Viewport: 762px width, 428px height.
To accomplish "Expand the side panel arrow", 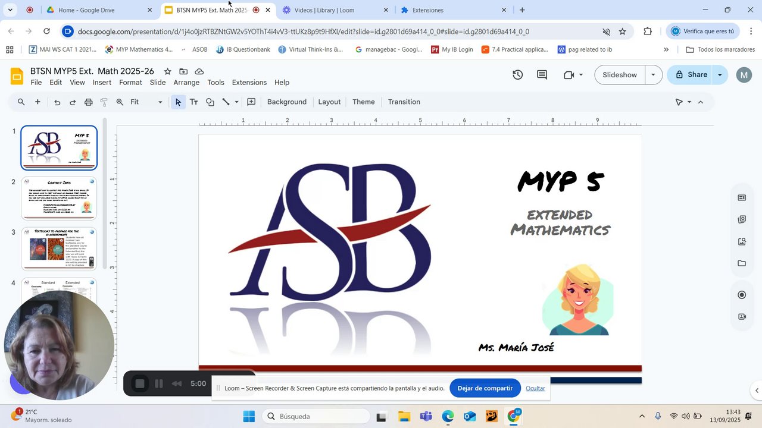I will coord(757,391).
